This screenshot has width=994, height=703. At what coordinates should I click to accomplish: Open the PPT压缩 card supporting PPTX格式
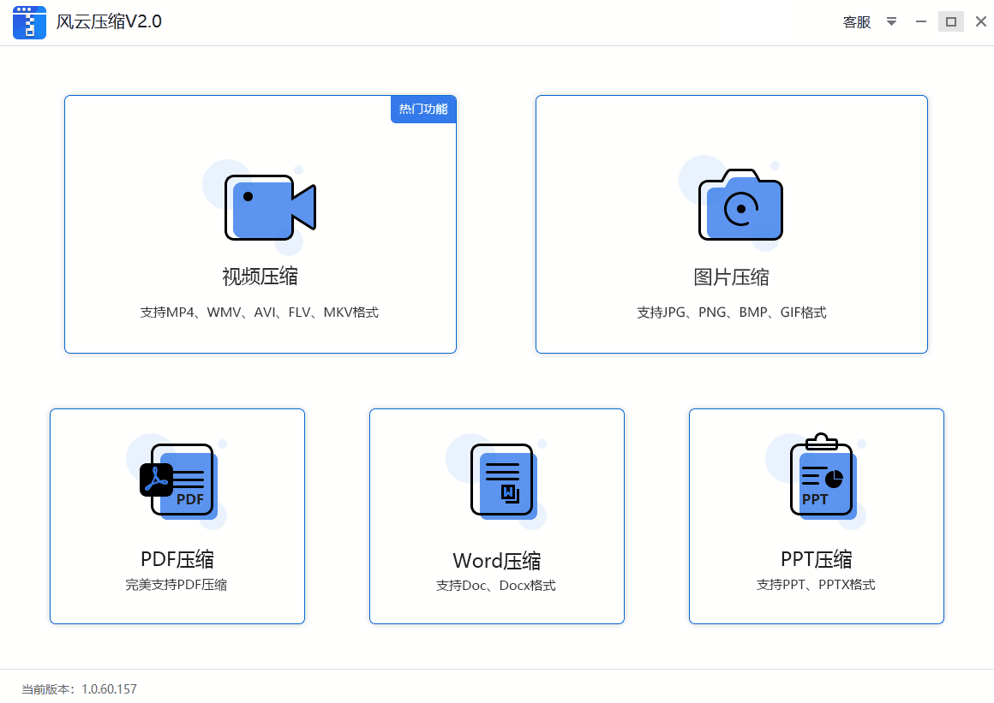[x=816, y=516]
